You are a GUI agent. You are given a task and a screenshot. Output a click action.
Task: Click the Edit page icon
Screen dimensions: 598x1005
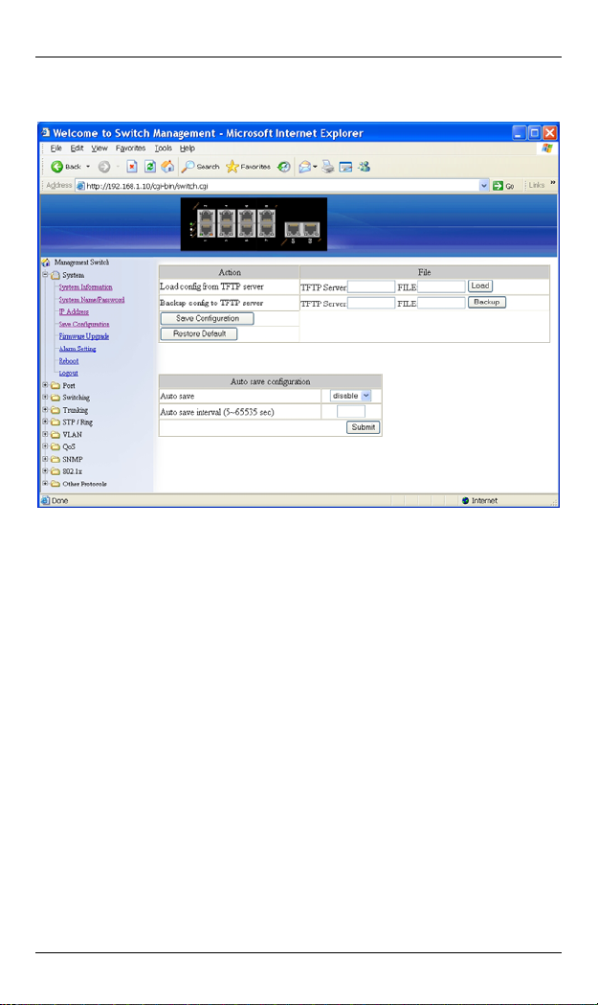345,168
